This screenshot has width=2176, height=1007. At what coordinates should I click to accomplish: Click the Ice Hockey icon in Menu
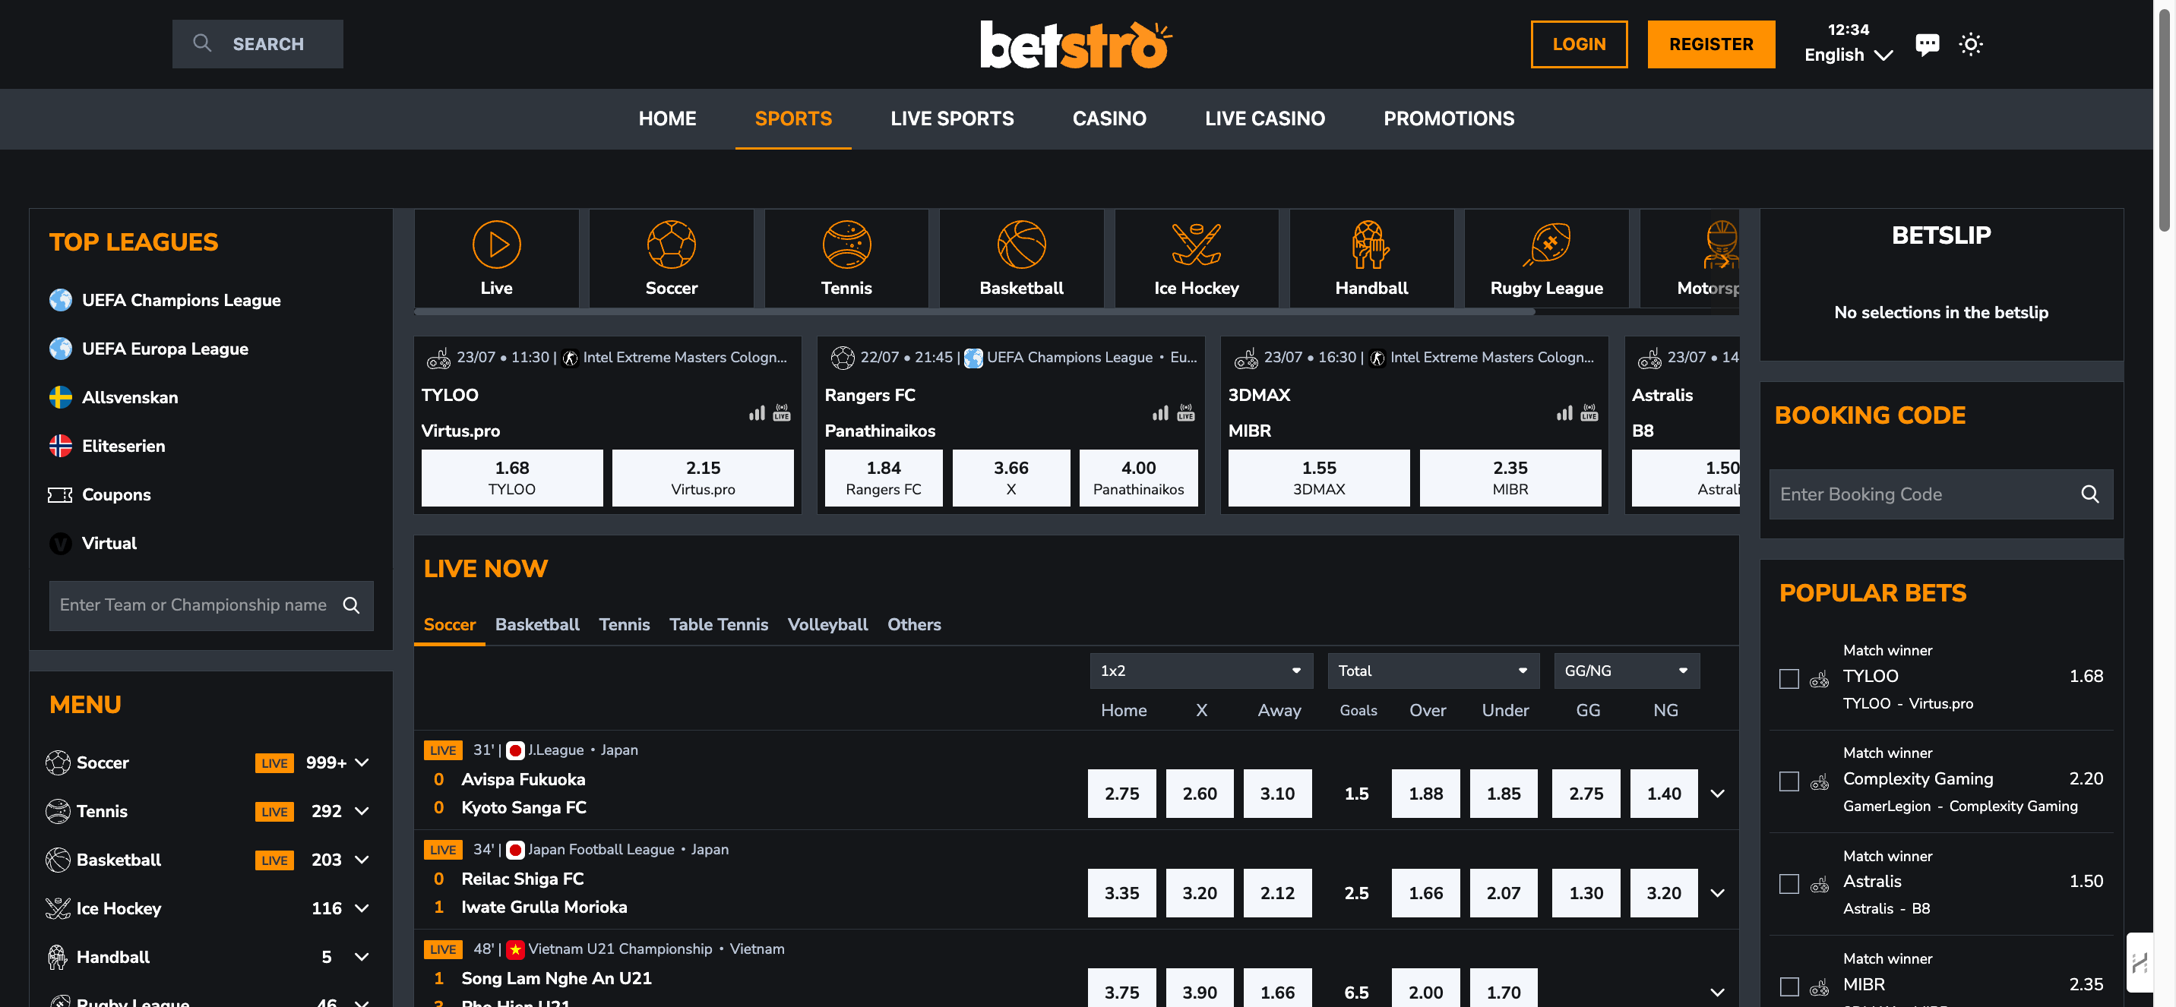59,908
